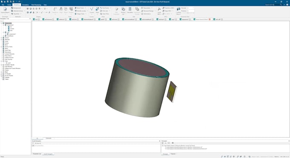This screenshot has width=290, height=158.
Task: Select Field Monitors in navigation tree
Action: tap(9, 67)
